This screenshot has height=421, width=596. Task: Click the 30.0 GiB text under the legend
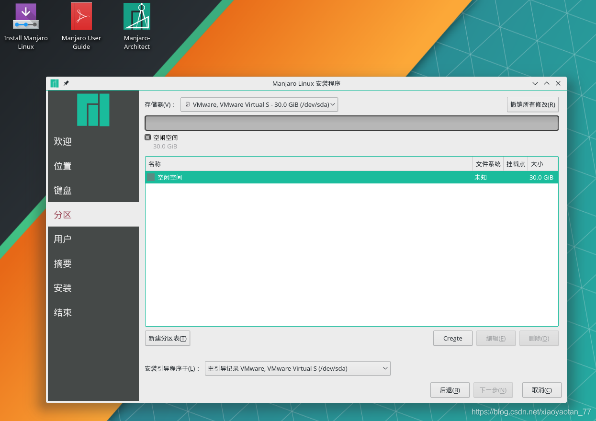point(165,146)
